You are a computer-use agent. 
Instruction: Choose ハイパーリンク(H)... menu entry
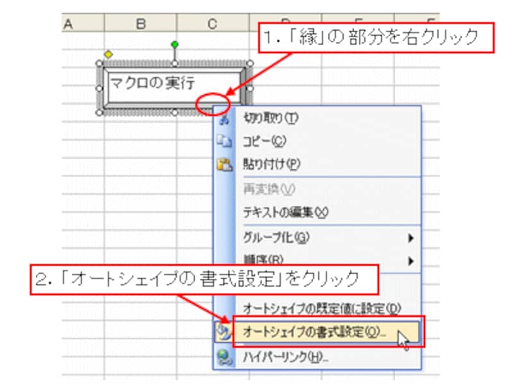point(317,357)
